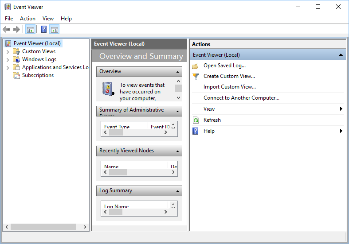The width and height of the screenshot is (349, 244).
Task: Click Connect to Another Computer... action
Action: [x=241, y=98]
